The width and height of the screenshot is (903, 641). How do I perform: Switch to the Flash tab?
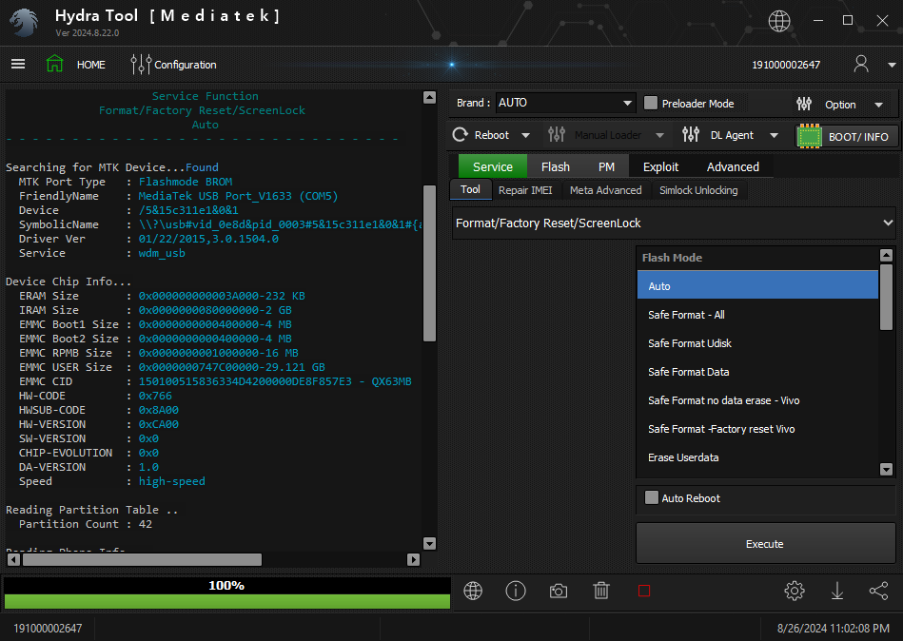555,166
